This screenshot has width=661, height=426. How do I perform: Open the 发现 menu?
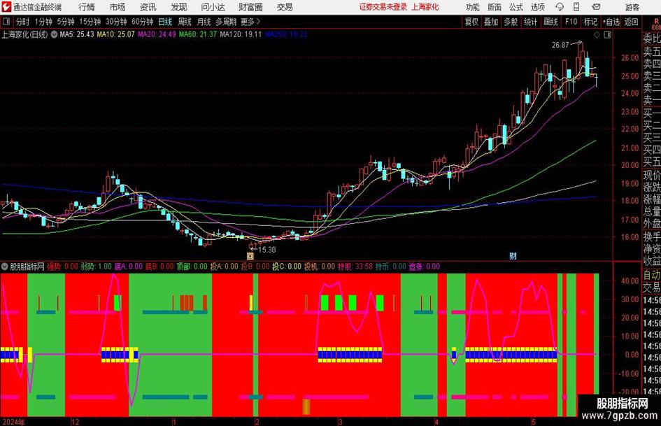[178, 7]
